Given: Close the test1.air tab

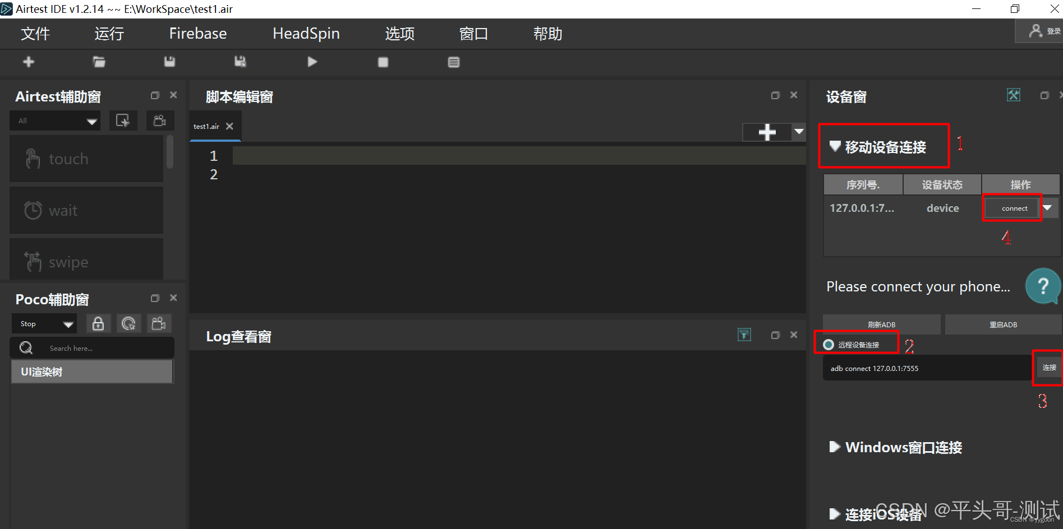Looking at the screenshot, I should tap(229, 126).
